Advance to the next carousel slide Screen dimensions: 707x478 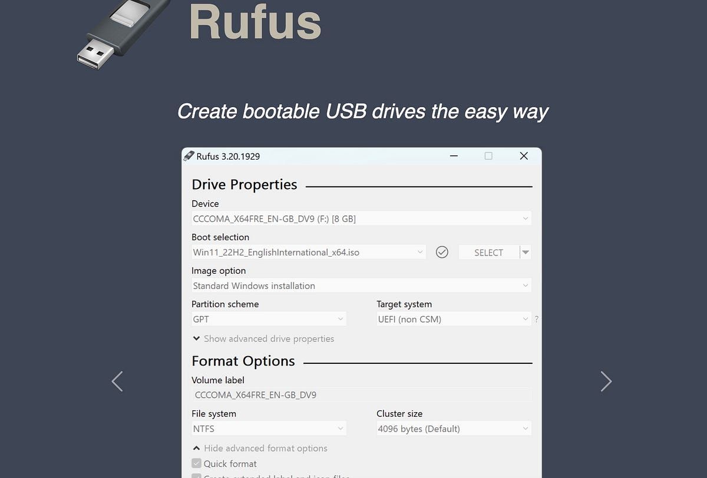click(606, 381)
